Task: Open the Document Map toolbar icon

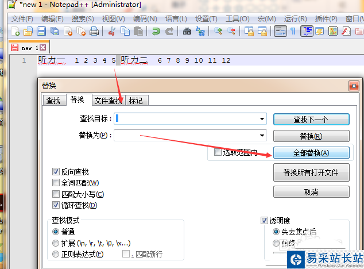Action: pos(333,31)
